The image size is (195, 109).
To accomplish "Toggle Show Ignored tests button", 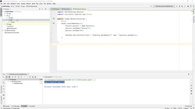I will coord(9,77).
